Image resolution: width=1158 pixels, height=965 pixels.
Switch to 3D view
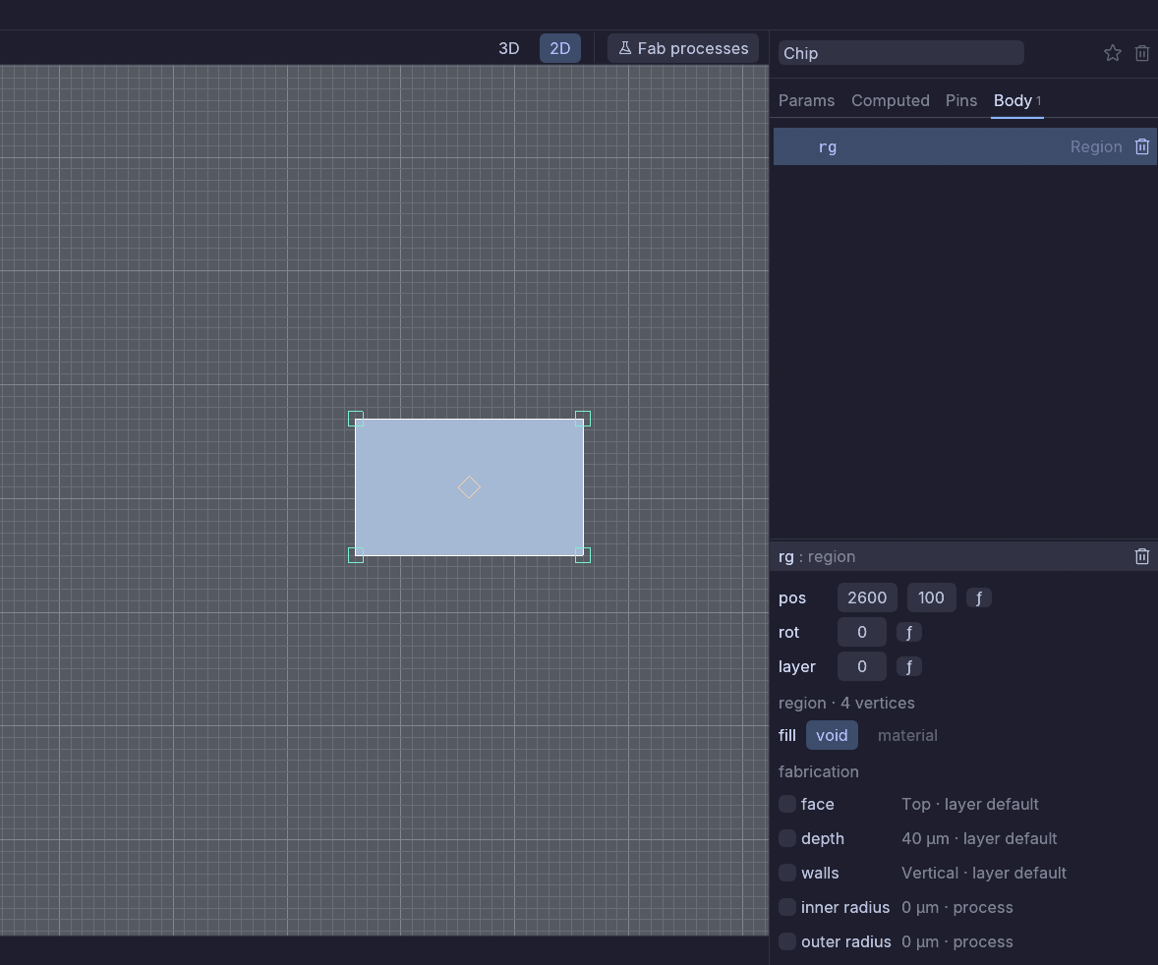click(x=509, y=49)
